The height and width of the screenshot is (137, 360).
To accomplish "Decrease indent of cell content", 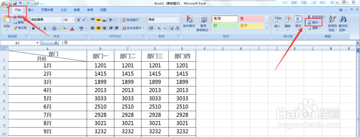I will (111, 28).
